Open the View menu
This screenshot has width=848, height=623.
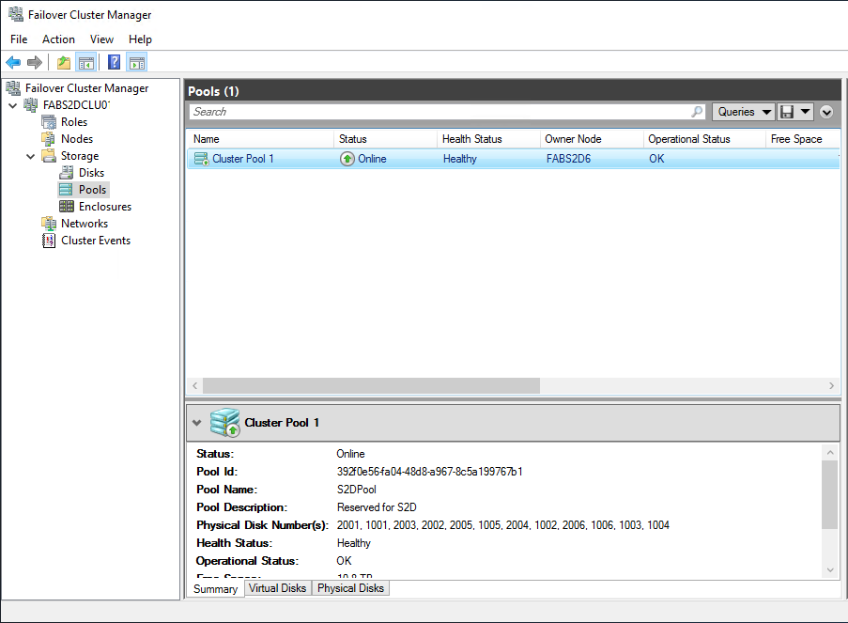click(x=101, y=39)
